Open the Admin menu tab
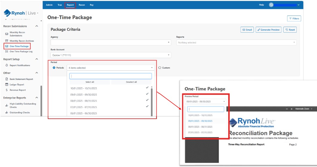The height and width of the screenshot is (167, 317). [x=49, y=5]
